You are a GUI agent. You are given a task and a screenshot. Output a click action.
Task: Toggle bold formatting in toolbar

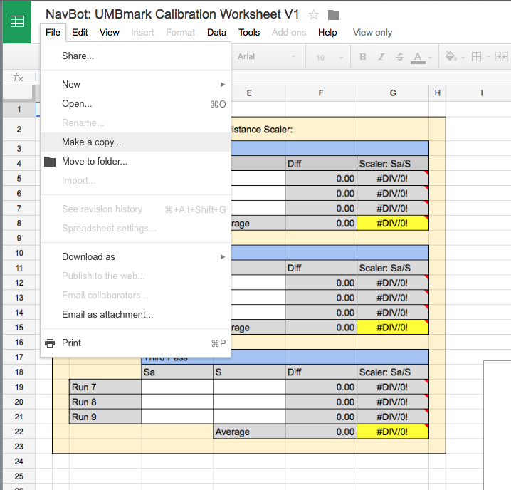[363, 57]
